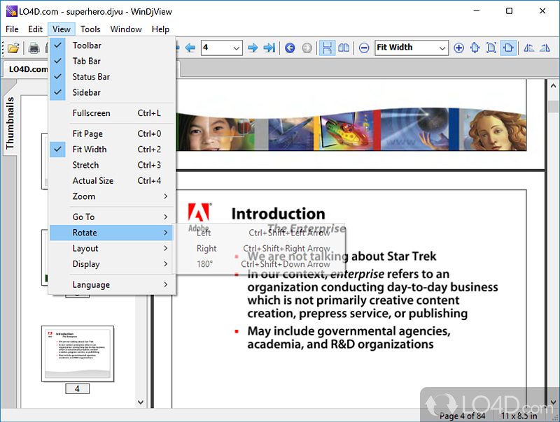Go to next page with right arrow
The width and height of the screenshot is (560, 422).
[x=253, y=48]
